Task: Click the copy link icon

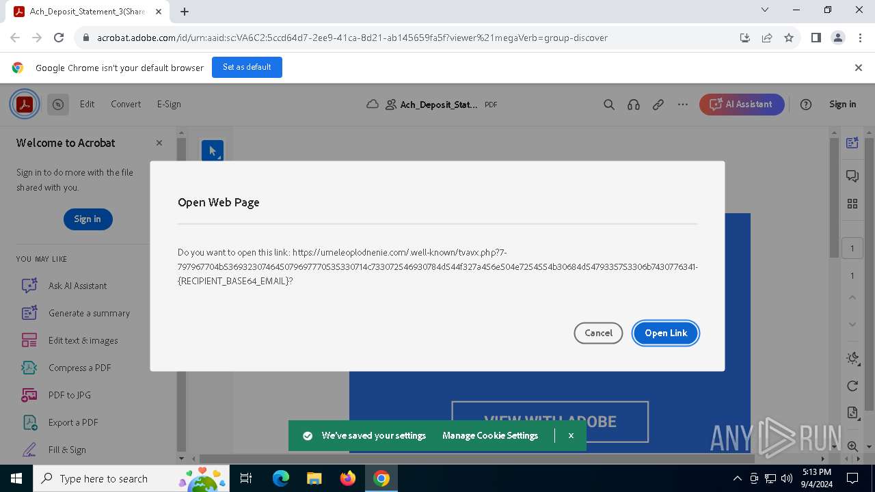Action: [658, 105]
